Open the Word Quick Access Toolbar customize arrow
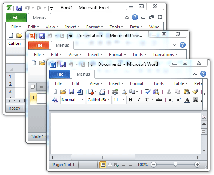 click(91, 65)
